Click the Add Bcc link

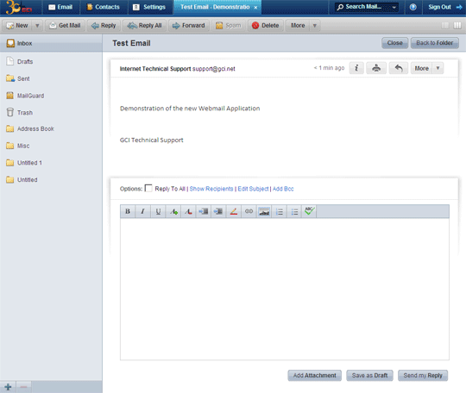(283, 189)
